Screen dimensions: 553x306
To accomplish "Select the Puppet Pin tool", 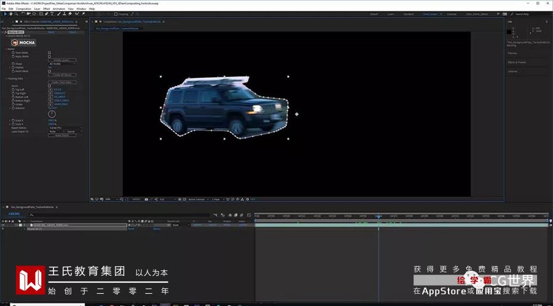I will point(84,13).
